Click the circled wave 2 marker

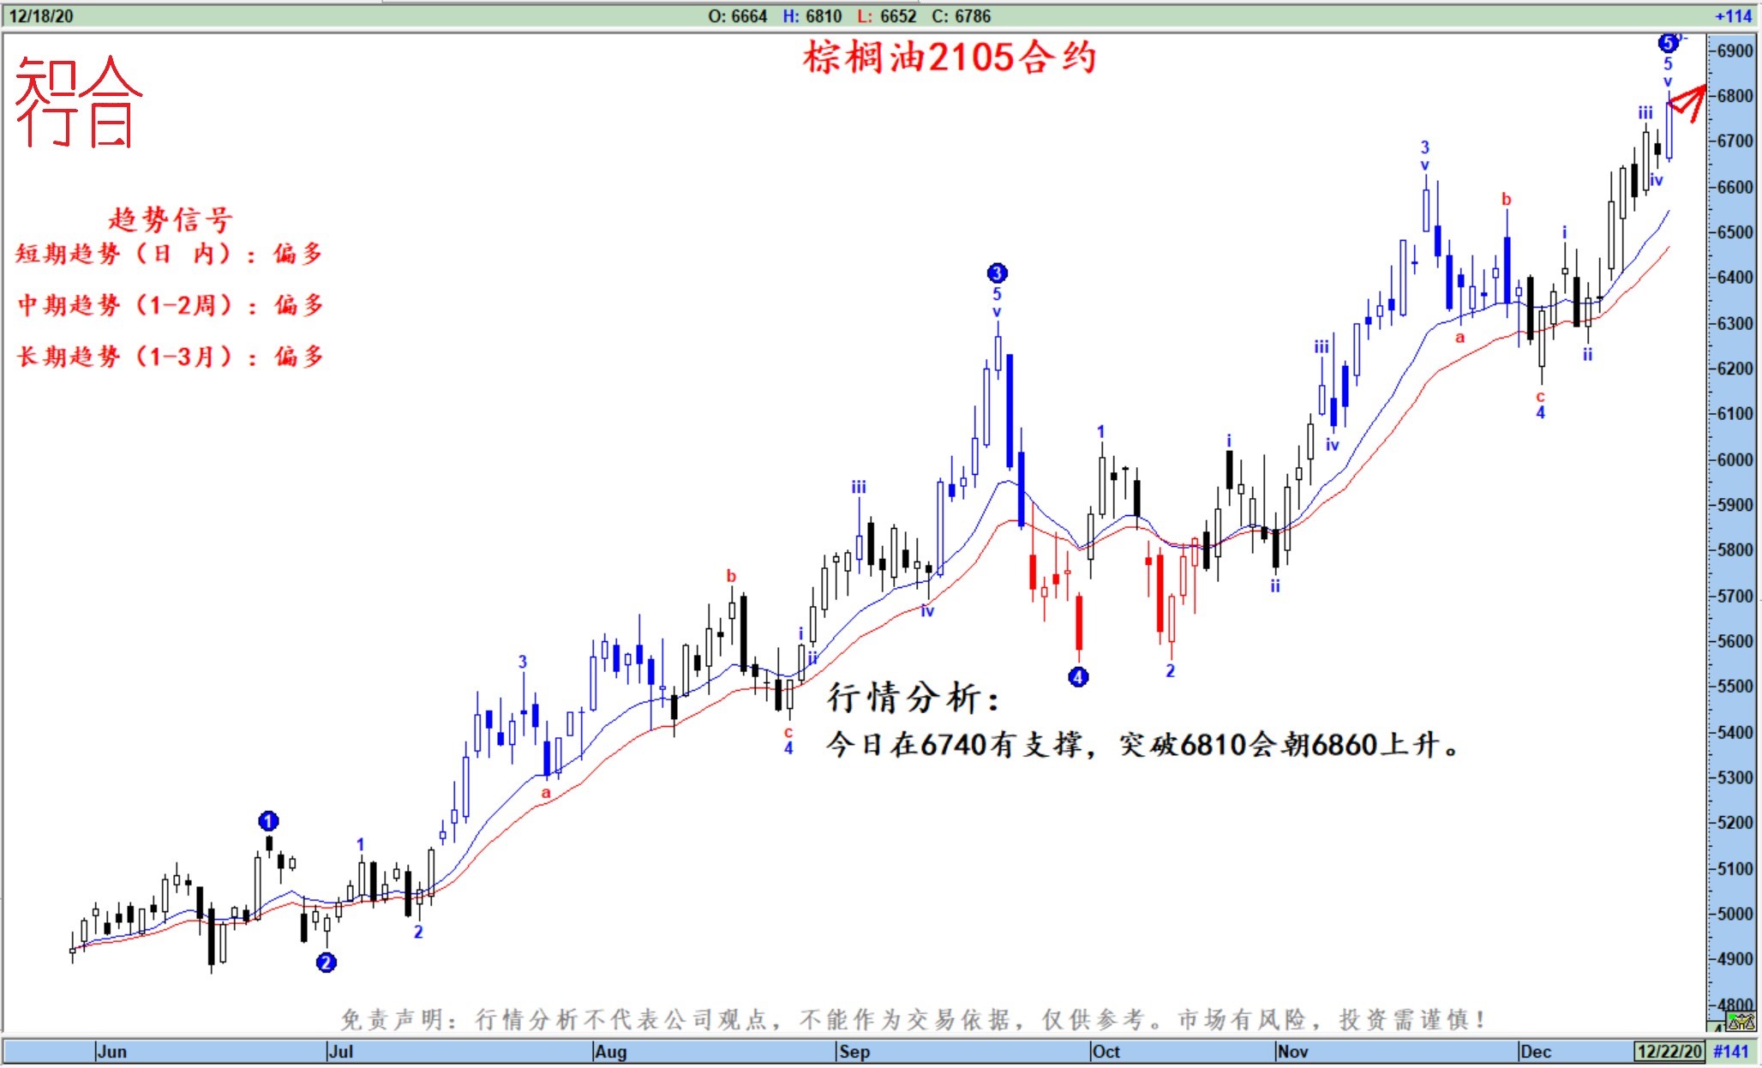pyautogui.click(x=326, y=963)
